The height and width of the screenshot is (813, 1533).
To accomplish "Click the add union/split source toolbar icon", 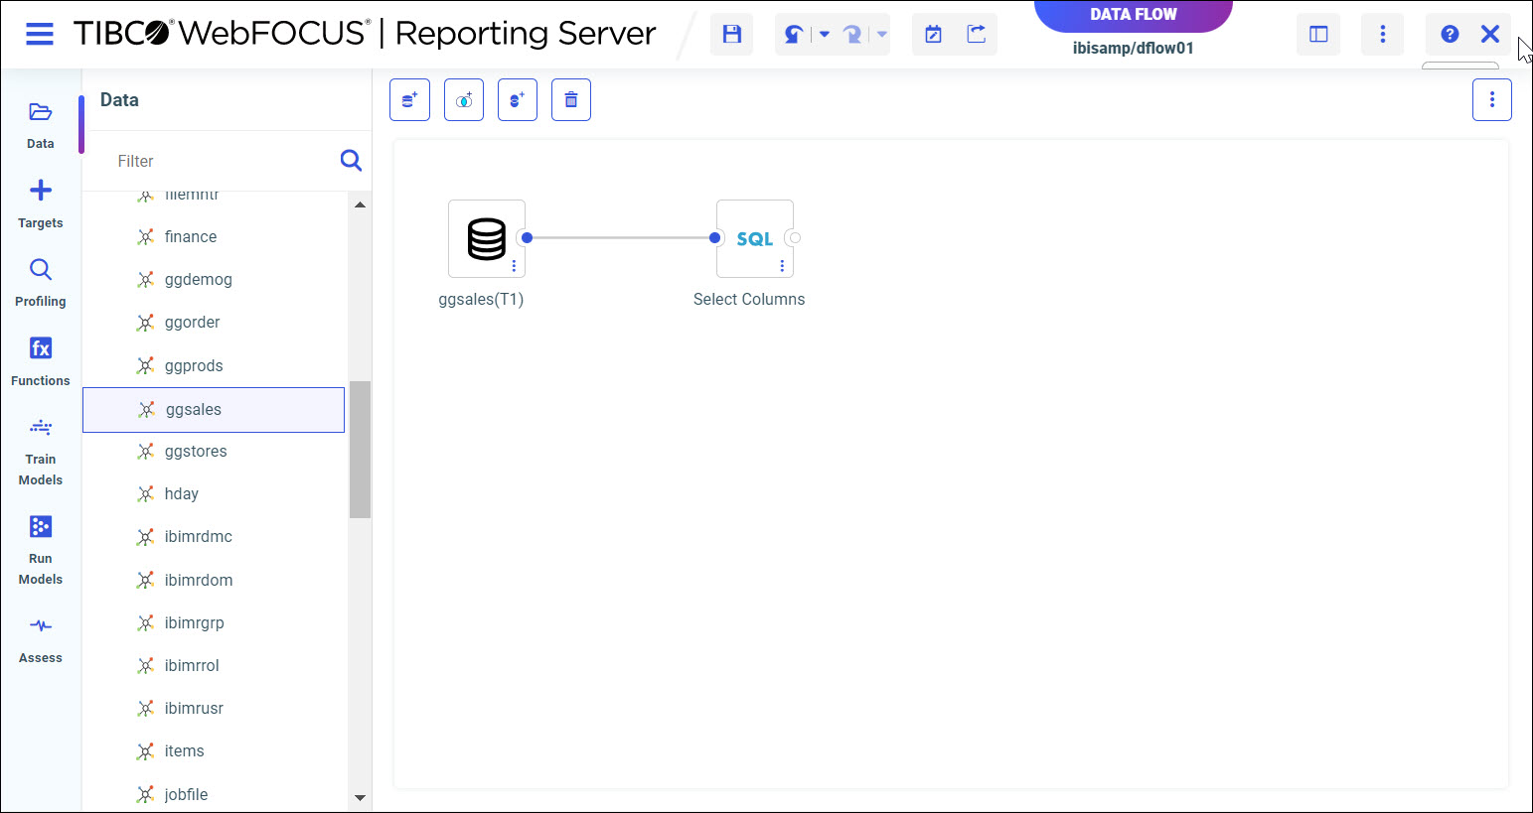I will pos(518,100).
